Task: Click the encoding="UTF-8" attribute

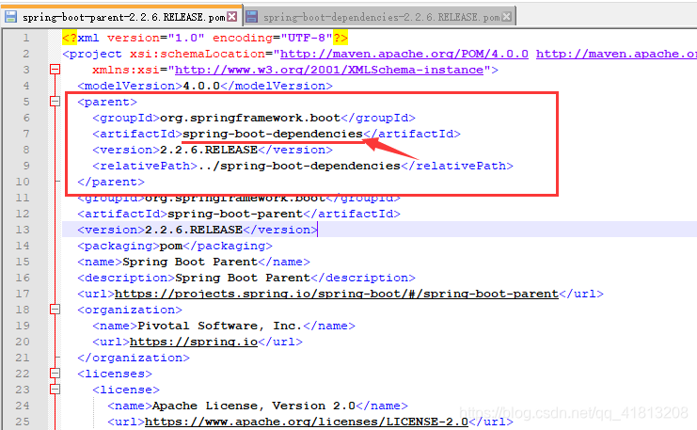Action: pyautogui.click(x=273, y=38)
